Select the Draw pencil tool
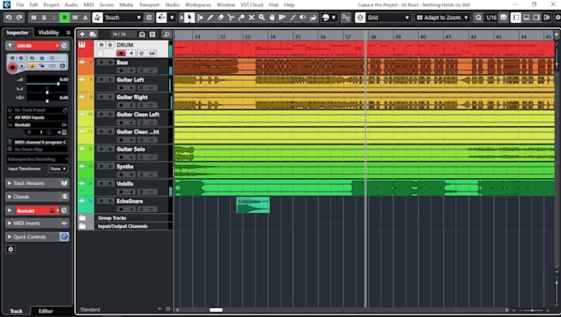Screen dimensions: 561x317 [210, 17]
